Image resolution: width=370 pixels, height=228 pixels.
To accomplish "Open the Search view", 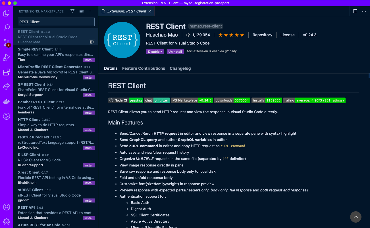I will [x=6, y=28].
